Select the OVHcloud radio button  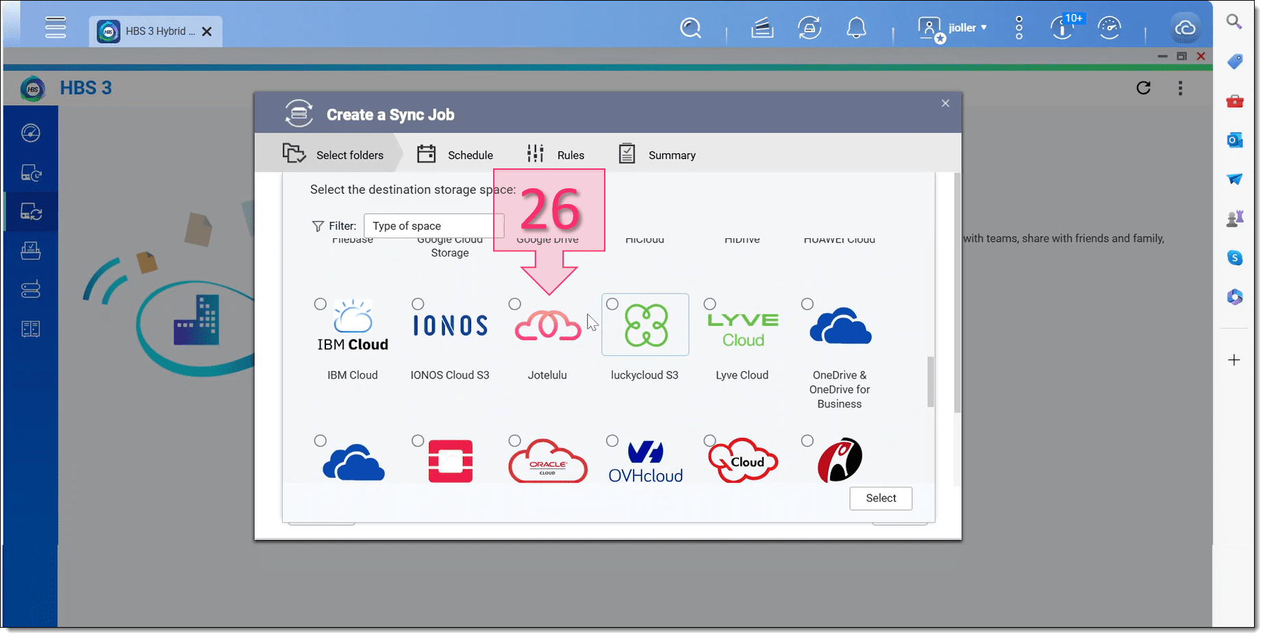(612, 441)
